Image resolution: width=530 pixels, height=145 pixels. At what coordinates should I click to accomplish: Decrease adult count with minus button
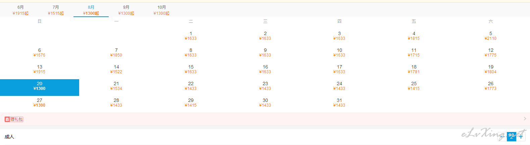(502, 137)
